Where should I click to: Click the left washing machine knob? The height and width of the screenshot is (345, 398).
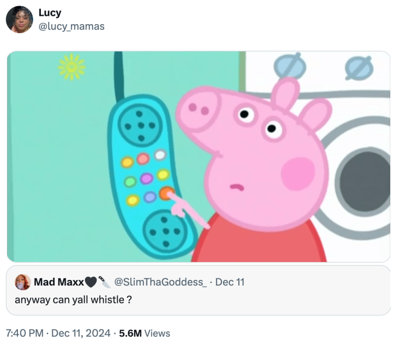pyautogui.click(x=290, y=67)
